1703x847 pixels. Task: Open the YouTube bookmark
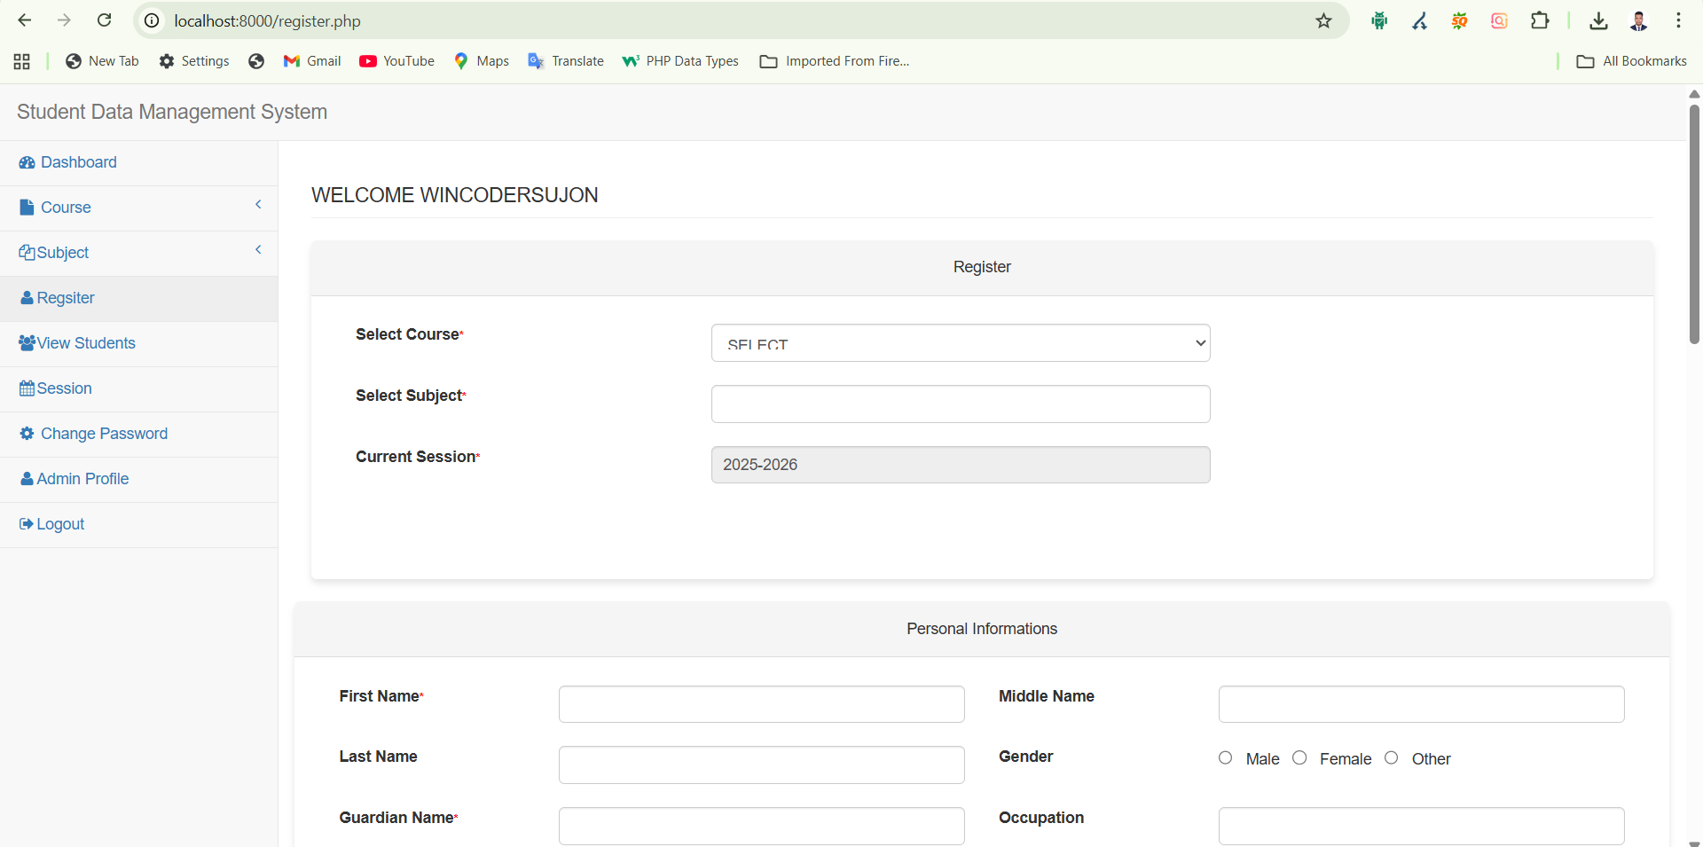396,61
